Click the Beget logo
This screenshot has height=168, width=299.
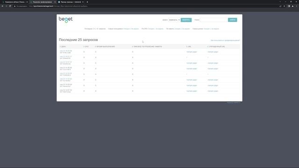coord(65,20)
